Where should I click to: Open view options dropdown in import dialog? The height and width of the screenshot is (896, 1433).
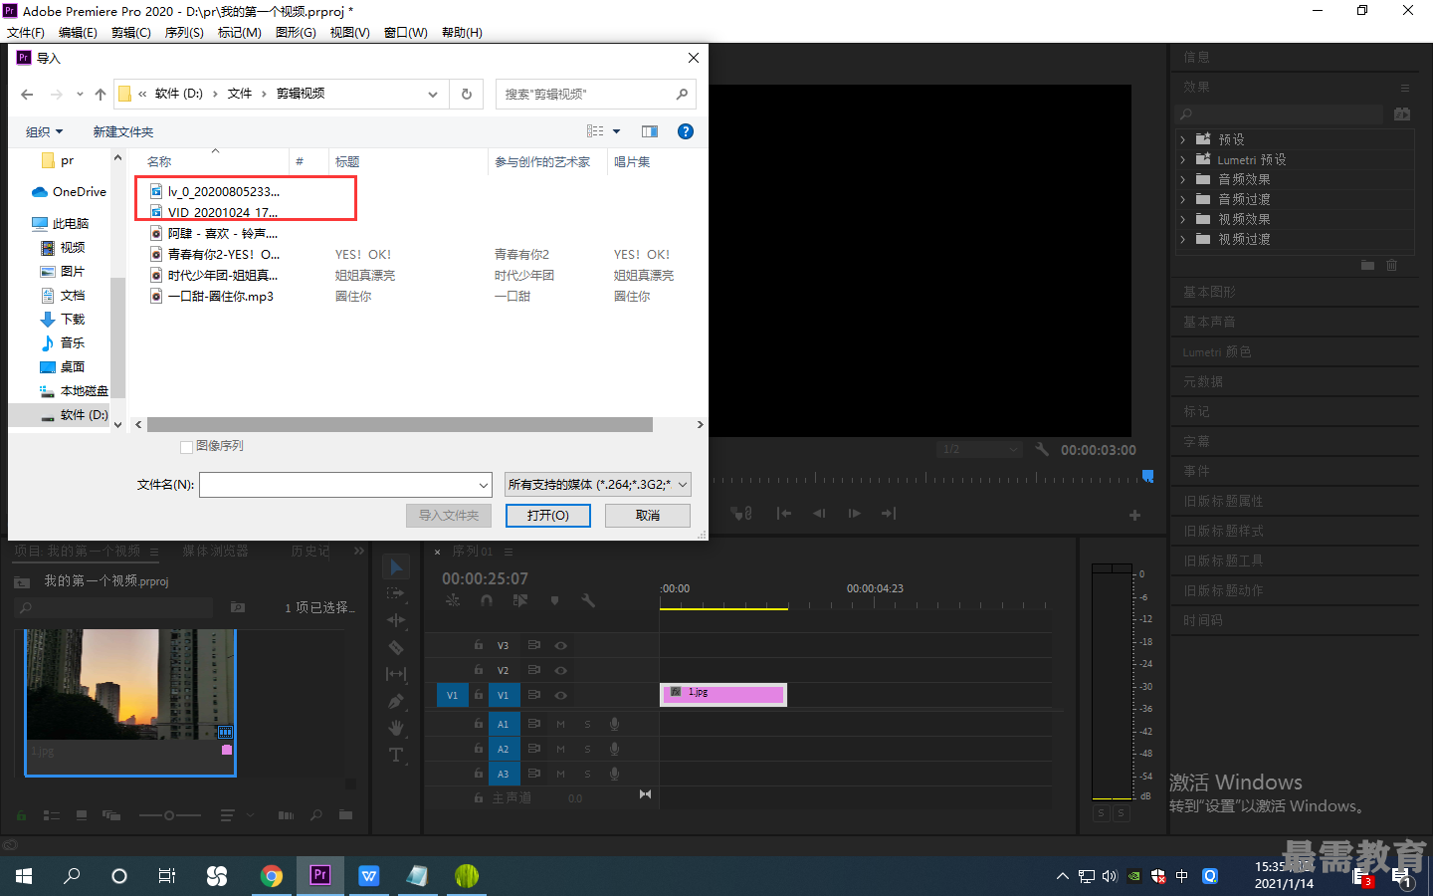616,131
